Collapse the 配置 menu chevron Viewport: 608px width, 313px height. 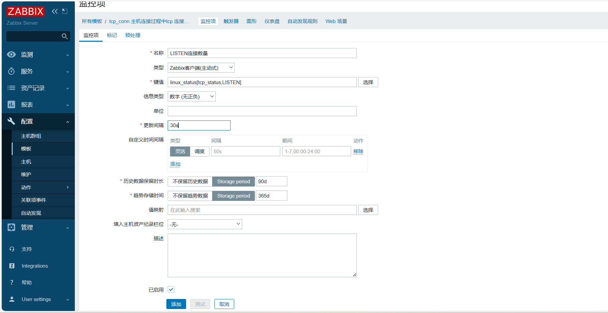coord(68,122)
